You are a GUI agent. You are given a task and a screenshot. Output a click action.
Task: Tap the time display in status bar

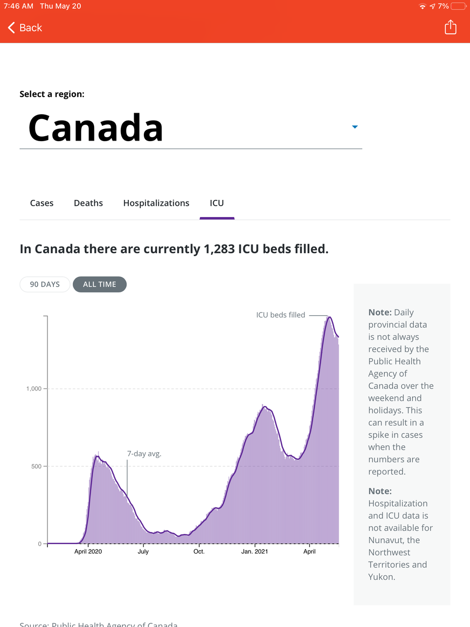[19, 6]
